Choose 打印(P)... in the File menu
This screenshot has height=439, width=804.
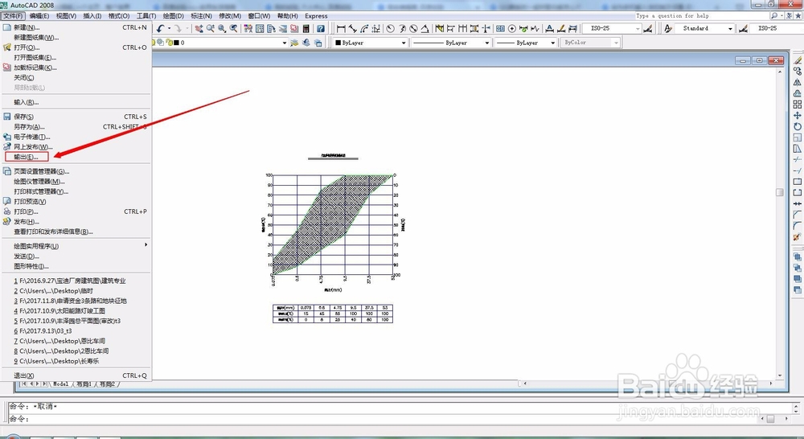pos(76,211)
